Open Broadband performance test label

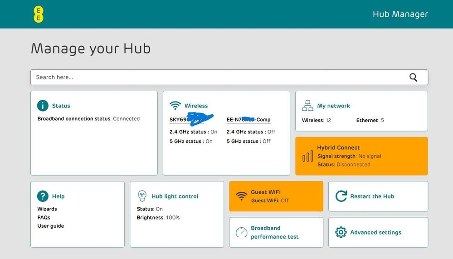[274, 232]
